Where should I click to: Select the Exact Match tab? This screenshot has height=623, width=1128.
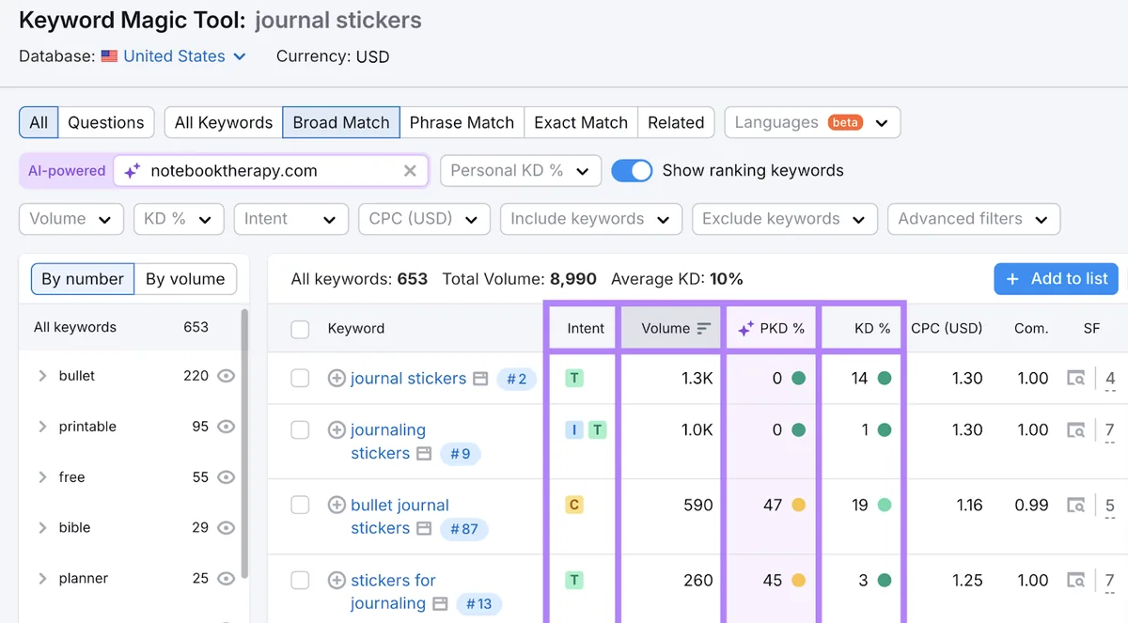[581, 122]
